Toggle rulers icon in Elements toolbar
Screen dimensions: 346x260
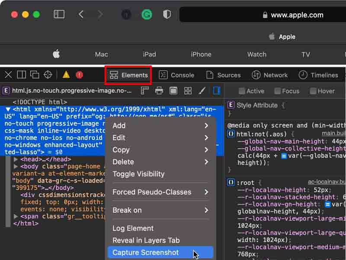tap(145, 91)
